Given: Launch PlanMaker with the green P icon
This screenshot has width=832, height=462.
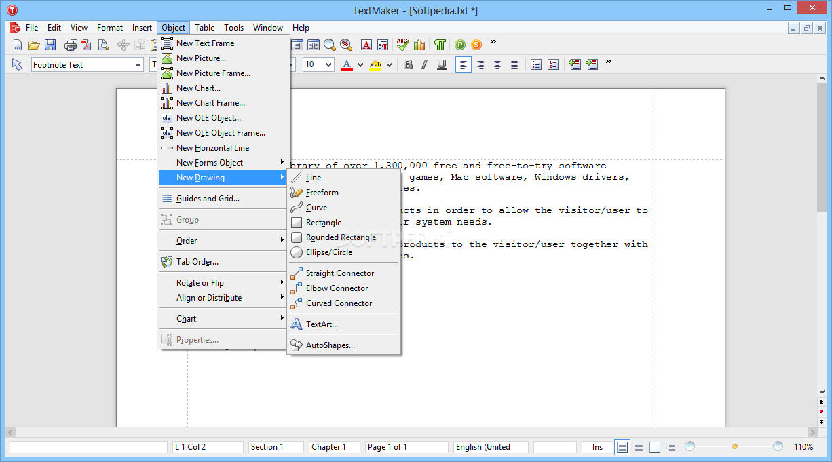Looking at the screenshot, I should pyautogui.click(x=460, y=45).
